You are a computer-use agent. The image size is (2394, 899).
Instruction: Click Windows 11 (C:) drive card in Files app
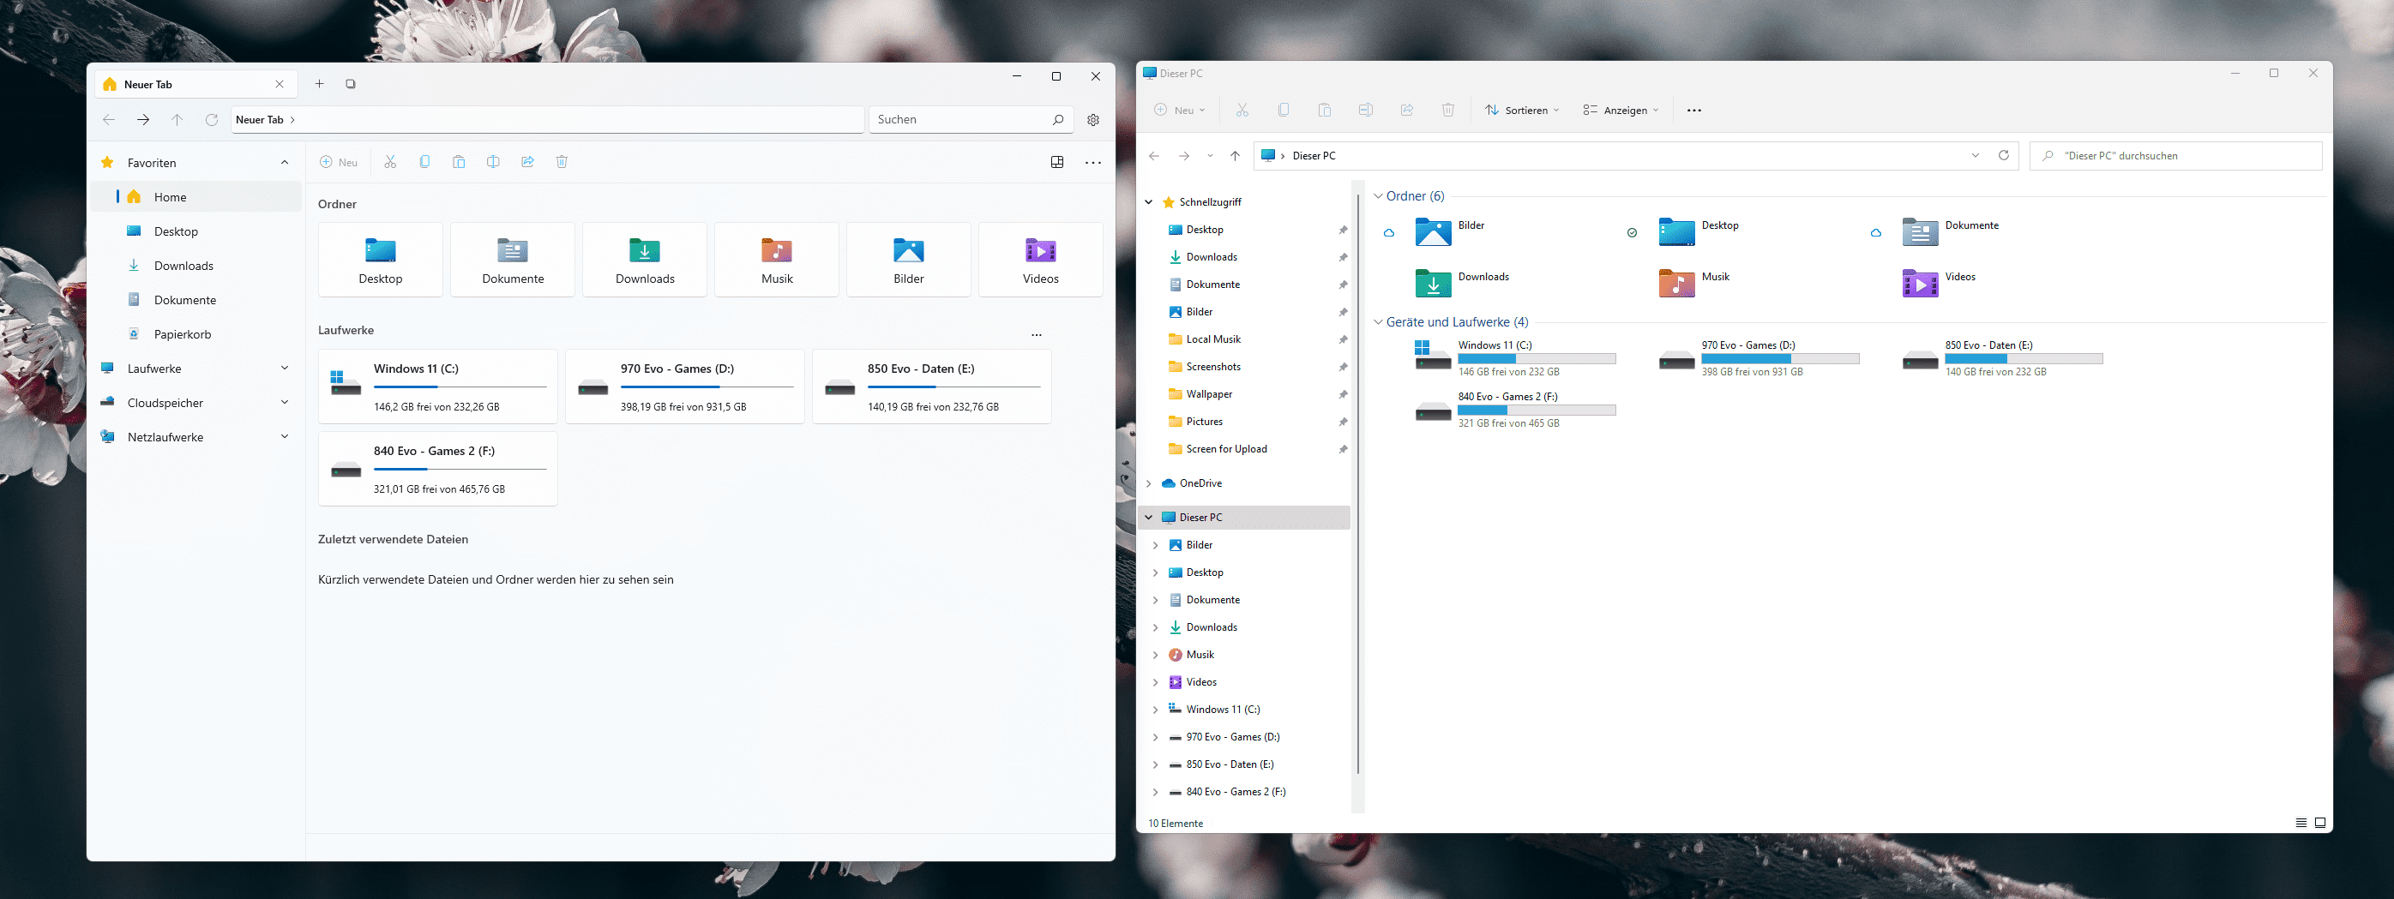point(437,387)
